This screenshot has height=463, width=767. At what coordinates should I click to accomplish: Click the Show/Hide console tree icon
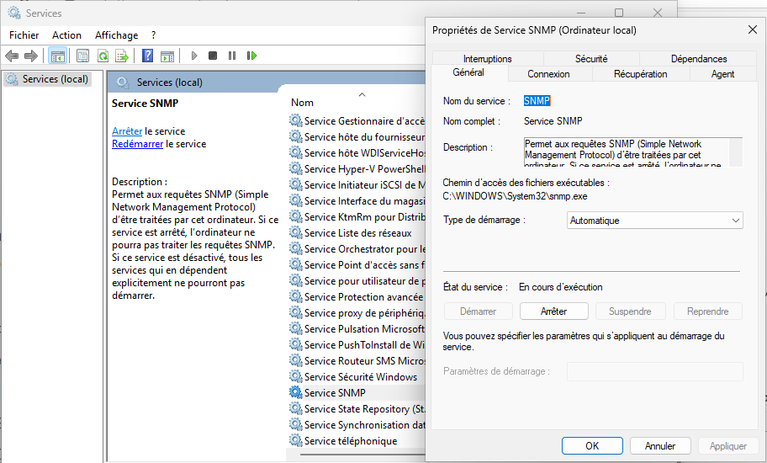point(57,56)
